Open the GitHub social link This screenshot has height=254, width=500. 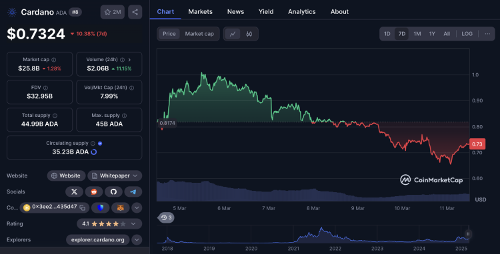point(113,191)
